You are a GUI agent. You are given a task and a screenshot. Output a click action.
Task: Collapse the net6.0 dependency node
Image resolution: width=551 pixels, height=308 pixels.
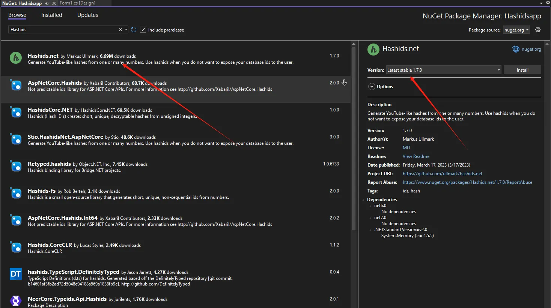pos(370,206)
